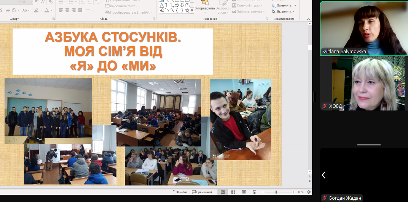Apply the font color A button
This screenshot has width=408, height=202.
click(x=46, y=10)
